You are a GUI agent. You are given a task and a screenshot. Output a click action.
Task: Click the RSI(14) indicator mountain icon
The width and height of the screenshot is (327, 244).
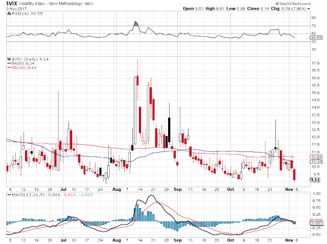point(9,14)
